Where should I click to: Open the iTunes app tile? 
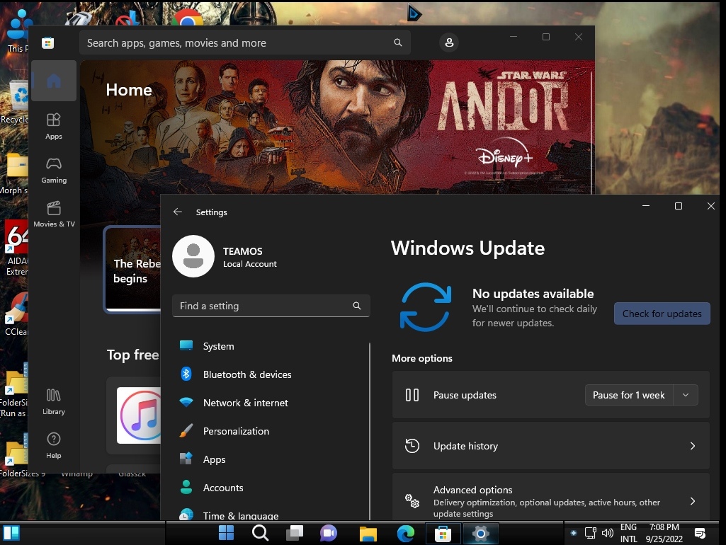(139, 415)
